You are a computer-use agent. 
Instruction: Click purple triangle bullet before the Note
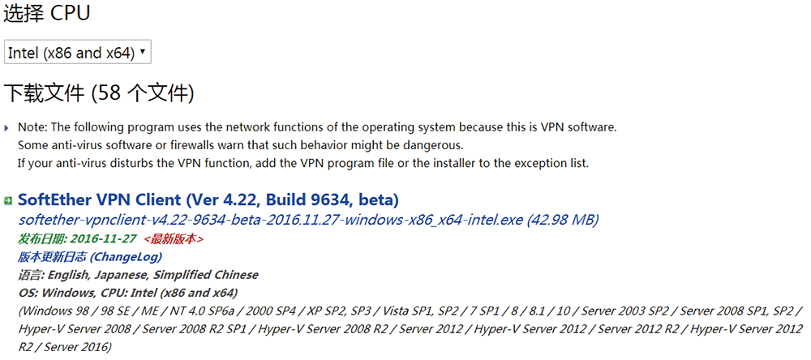click(6, 128)
